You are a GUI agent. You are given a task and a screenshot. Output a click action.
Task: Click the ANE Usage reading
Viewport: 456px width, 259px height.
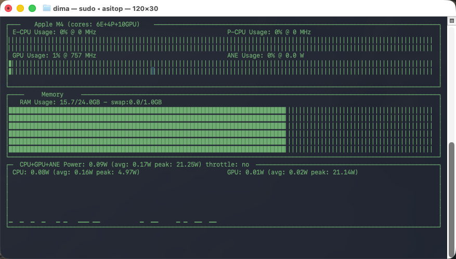coord(265,56)
